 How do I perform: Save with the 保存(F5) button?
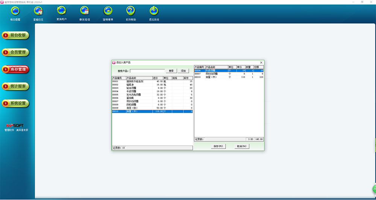pos(218,146)
